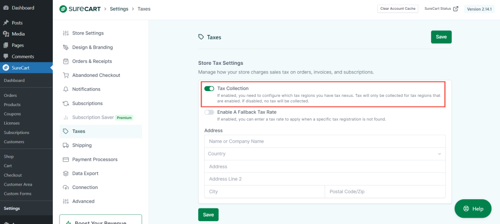The height and width of the screenshot is (224, 500).
Task: Click the top Save button
Action: [x=441, y=37]
